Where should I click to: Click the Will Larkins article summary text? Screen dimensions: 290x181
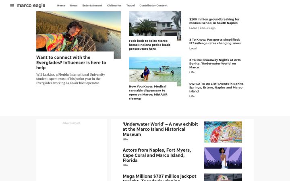tap(70, 79)
